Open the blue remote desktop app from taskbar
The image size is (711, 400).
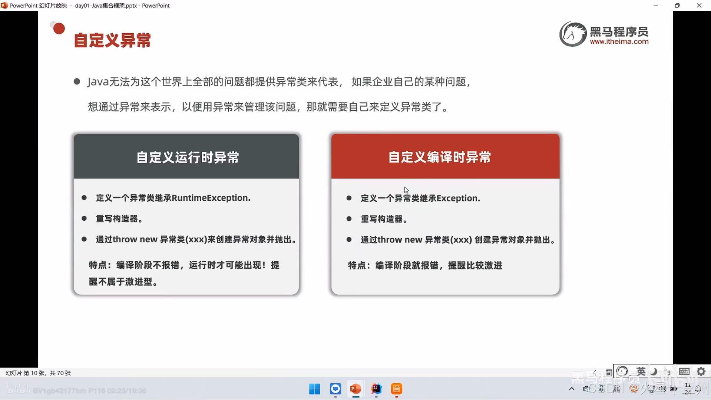(x=335, y=389)
